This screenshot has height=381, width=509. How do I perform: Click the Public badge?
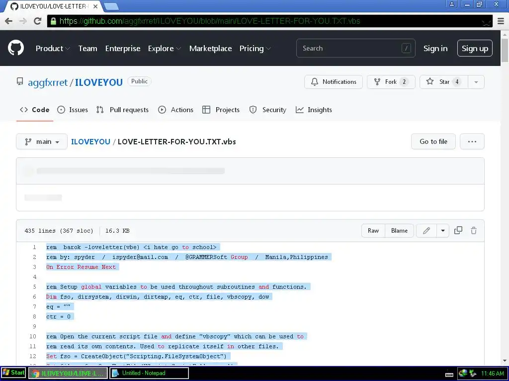[139, 81]
